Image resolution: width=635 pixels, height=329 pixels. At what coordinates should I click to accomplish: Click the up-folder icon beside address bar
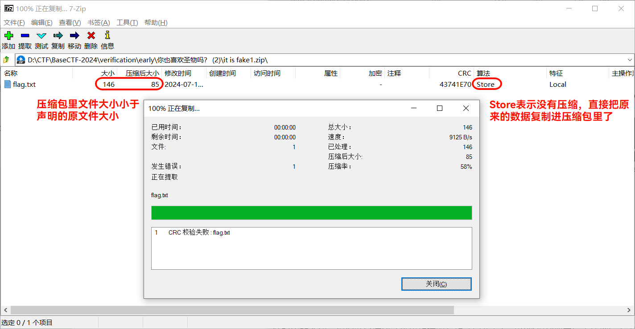tap(6, 60)
